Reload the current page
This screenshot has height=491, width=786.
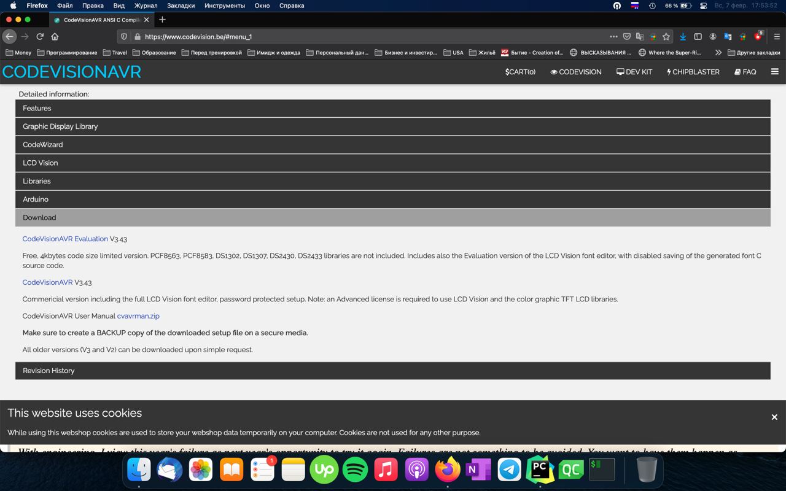pyautogui.click(x=40, y=37)
